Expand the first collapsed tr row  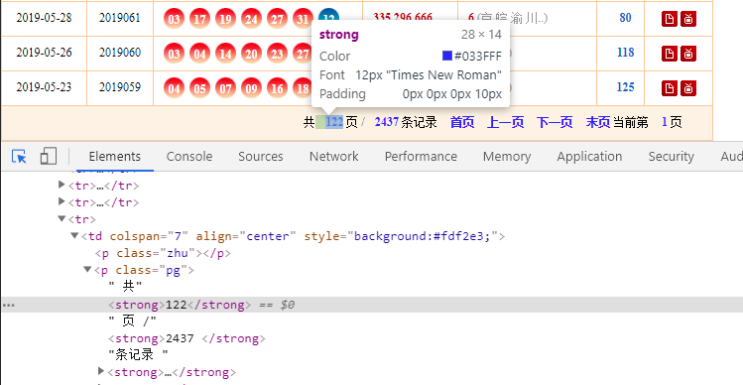[62, 185]
